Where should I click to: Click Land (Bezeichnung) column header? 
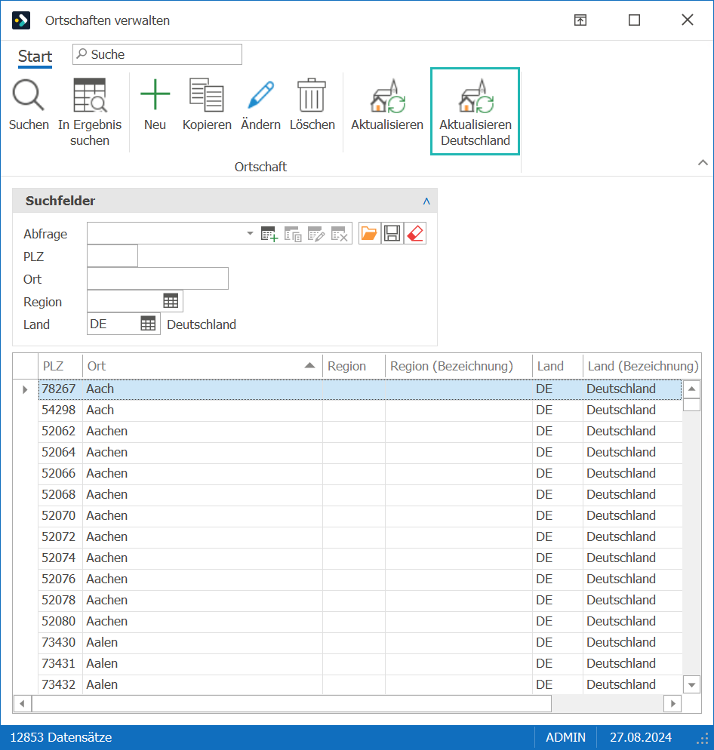click(642, 366)
